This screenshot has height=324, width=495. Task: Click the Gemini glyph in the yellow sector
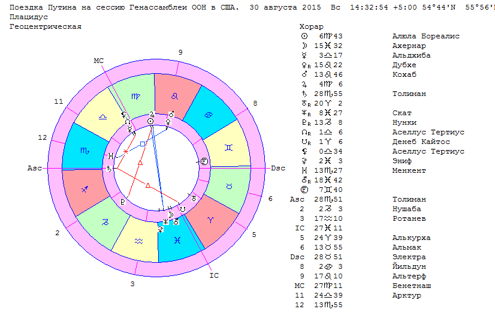click(228, 148)
